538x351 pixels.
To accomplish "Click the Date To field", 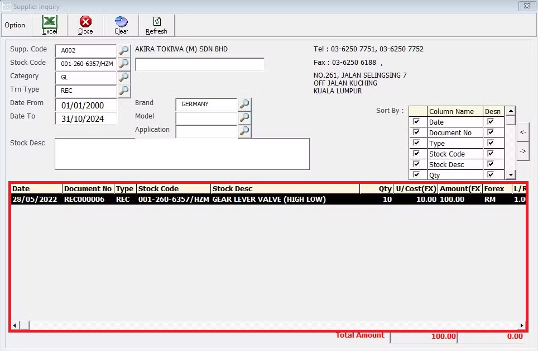I will (86, 118).
